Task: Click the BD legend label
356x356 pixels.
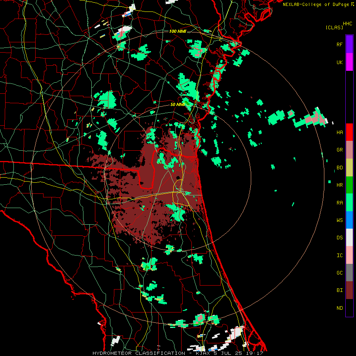Action: [339, 168]
